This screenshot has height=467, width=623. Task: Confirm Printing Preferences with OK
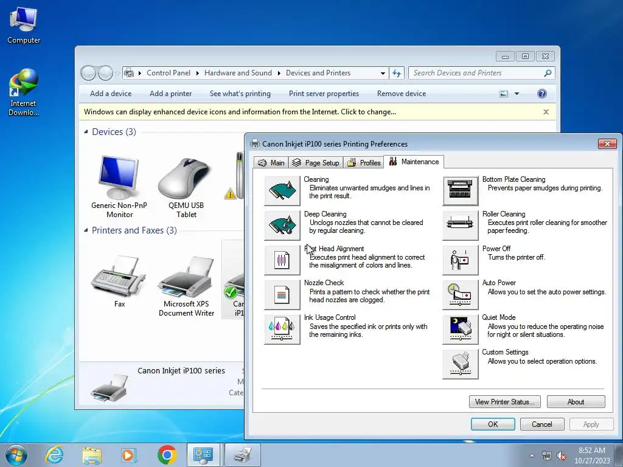tap(493, 424)
